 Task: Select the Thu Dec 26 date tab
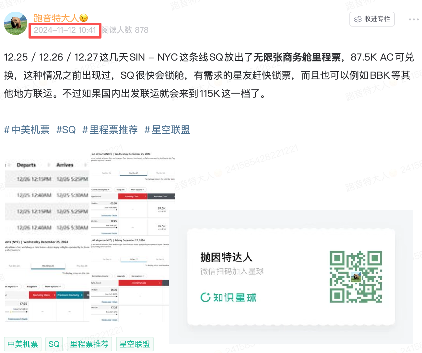point(160,173)
